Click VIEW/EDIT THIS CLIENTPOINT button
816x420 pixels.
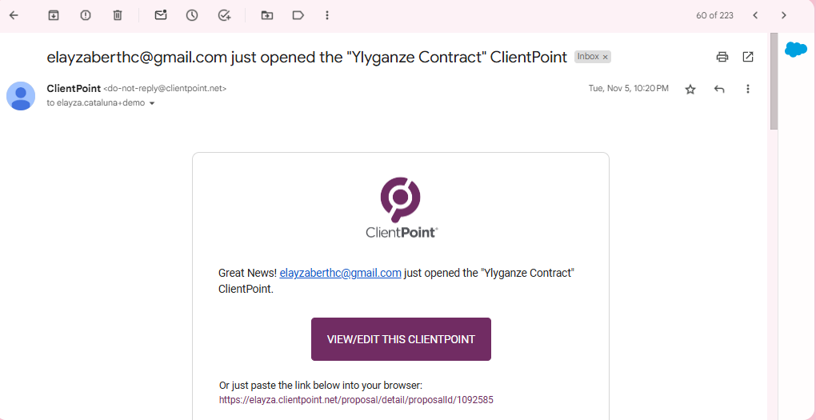click(402, 339)
